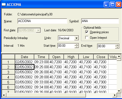
Task: Select row header 5
Action: pos(8,82)
